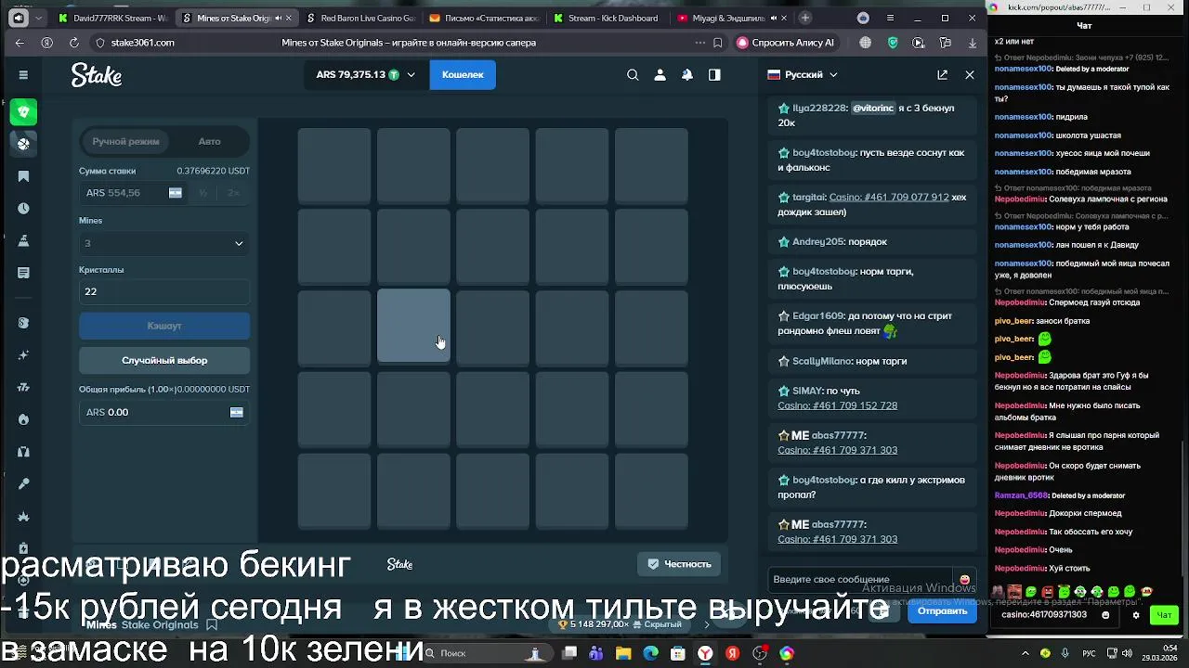This screenshot has width=1189, height=668.
Task: Switch to manual mode (Ручной режим)
Action: [125, 141]
